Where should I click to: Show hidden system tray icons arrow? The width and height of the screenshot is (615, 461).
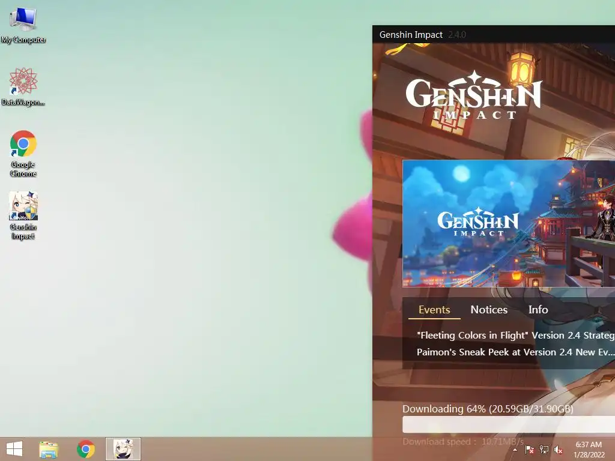[x=515, y=450]
